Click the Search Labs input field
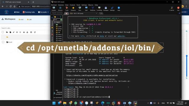189x106 pixels. pyautogui.click(x=25, y=28)
